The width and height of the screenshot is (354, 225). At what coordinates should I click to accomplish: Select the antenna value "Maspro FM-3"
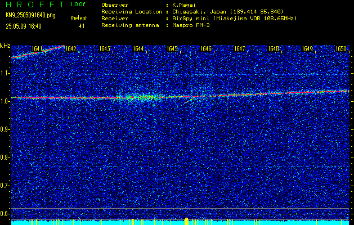[191, 25]
